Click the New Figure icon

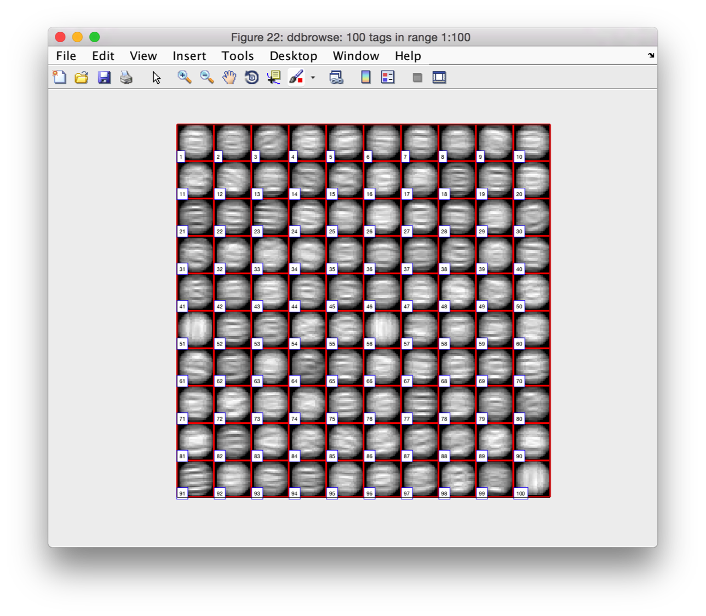60,77
